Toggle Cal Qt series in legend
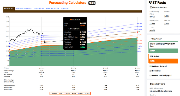180x96 pixels. click(x=87, y=94)
